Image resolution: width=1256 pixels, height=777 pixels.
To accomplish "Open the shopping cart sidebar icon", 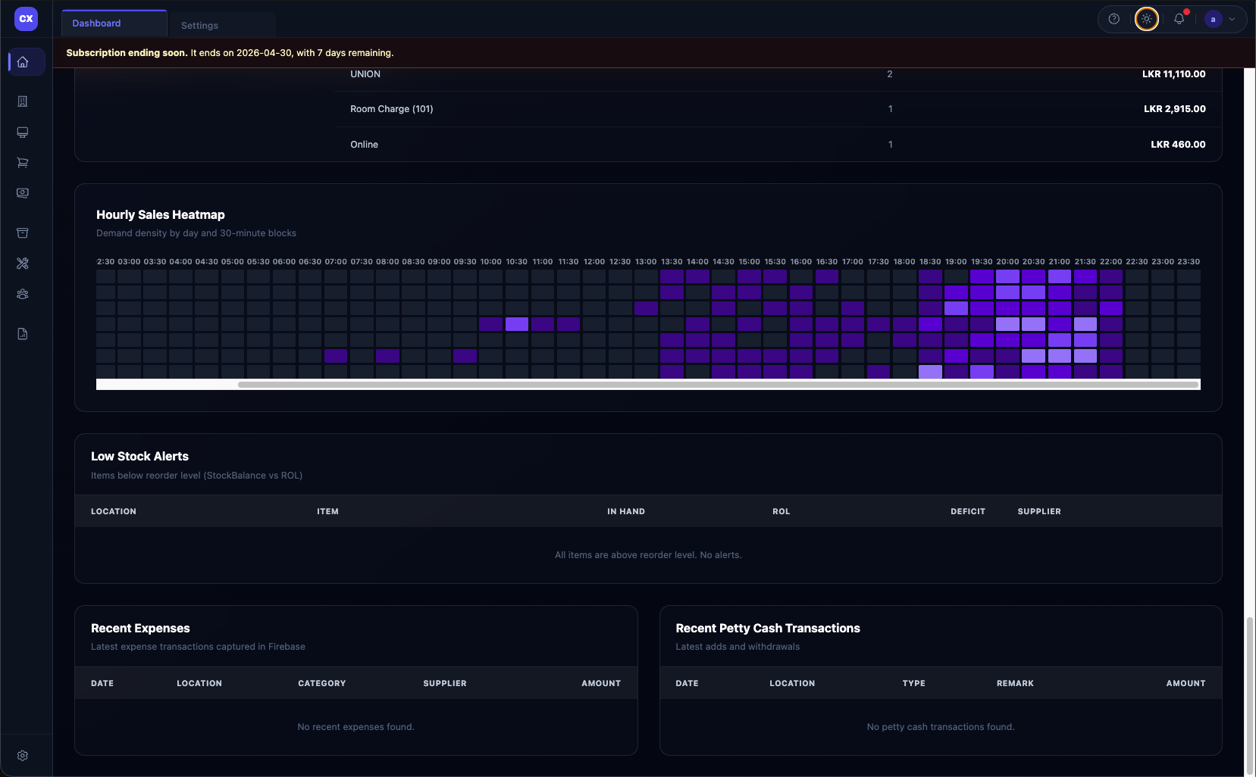I will click(23, 163).
